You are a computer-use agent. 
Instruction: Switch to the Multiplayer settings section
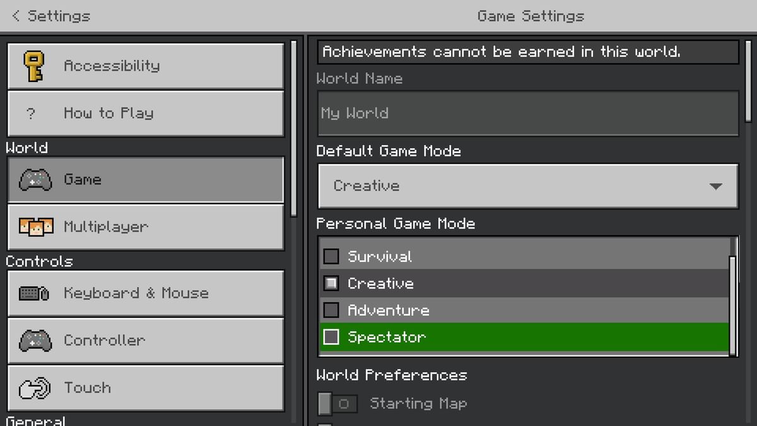click(145, 227)
